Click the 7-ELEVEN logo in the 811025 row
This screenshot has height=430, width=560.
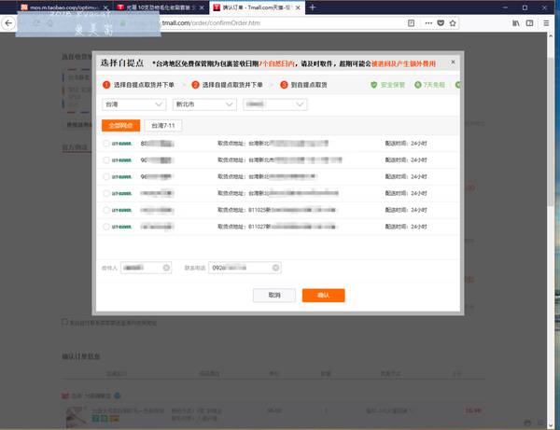pos(121,210)
